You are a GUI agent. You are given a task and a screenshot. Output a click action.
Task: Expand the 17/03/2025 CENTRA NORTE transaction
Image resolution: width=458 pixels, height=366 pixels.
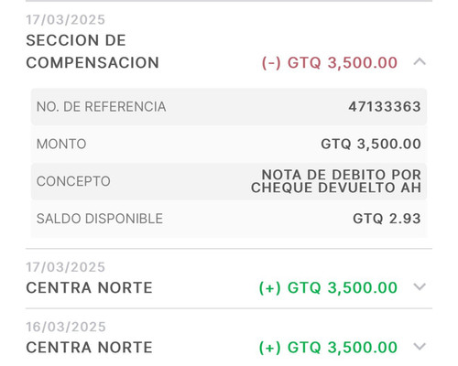(x=420, y=286)
